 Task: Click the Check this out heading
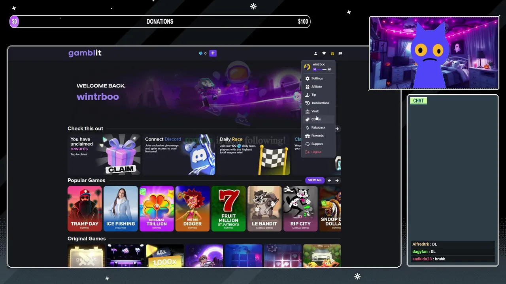[85, 129]
